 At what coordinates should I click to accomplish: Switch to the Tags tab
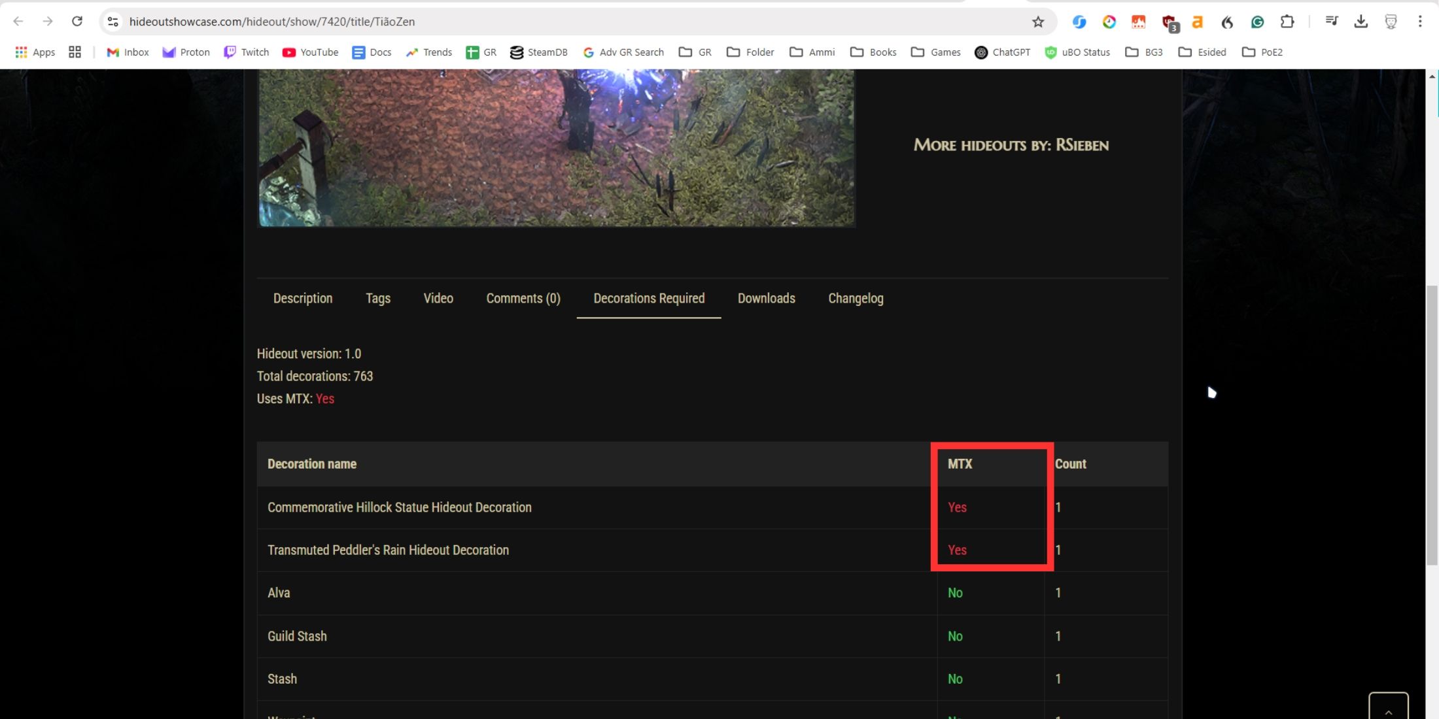tap(378, 298)
